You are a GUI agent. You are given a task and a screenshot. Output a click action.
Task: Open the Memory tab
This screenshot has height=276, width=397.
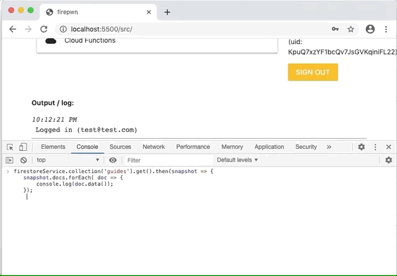click(232, 147)
